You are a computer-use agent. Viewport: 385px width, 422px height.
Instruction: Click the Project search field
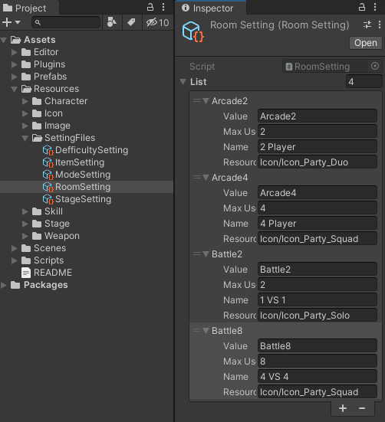[66, 22]
